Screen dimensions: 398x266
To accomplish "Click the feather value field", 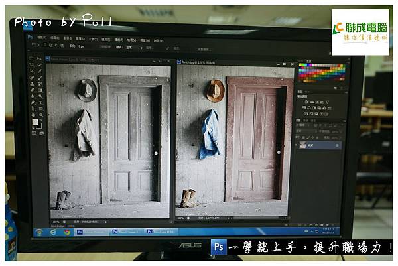I will [82, 46].
